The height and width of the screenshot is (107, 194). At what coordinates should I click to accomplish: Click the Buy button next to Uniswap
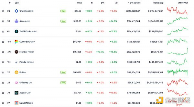point(63,83)
